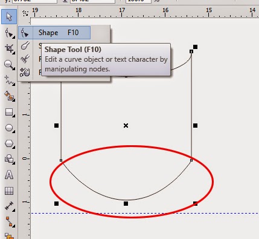Select the Polygon tool
This screenshot has width=259, height=239.
pos(9,143)
